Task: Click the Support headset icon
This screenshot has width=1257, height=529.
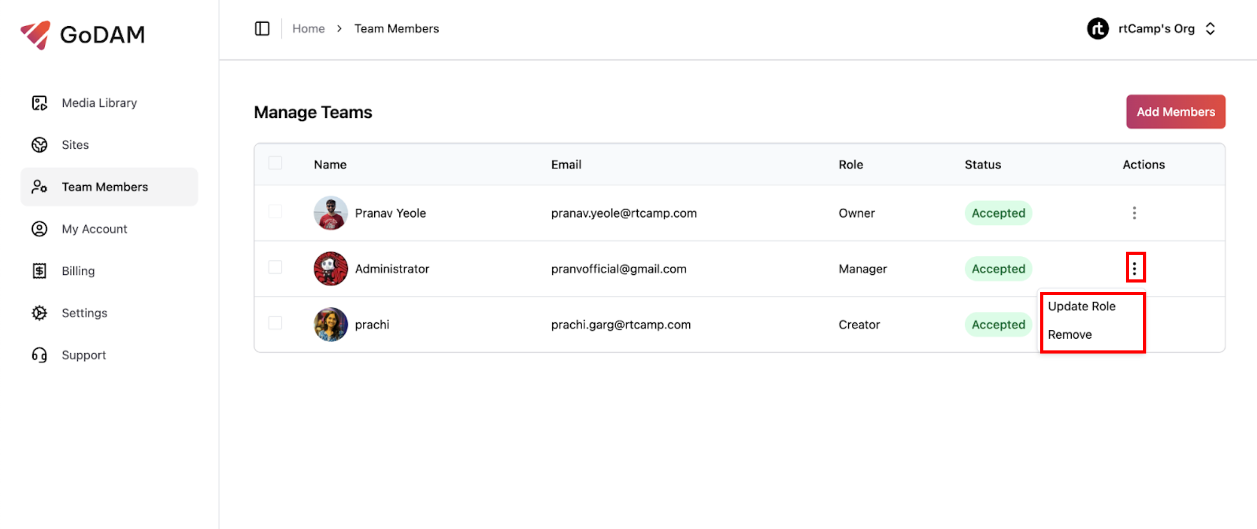Action: click(40, 355)
